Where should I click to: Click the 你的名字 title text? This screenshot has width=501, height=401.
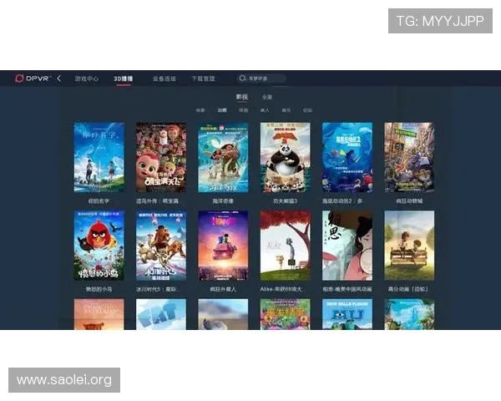(99, 201)
